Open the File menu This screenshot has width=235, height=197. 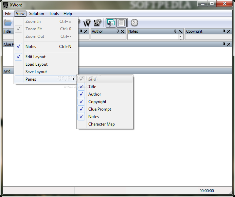(8, 14)
